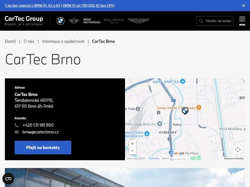Viewport: 250px width, 187px height.
Task: Click the BMW dealership map pin
Action: (185, 111)
